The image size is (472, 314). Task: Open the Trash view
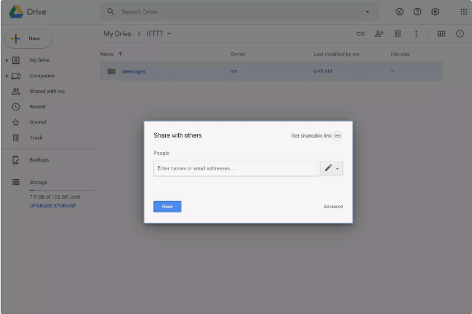(36, 138)
